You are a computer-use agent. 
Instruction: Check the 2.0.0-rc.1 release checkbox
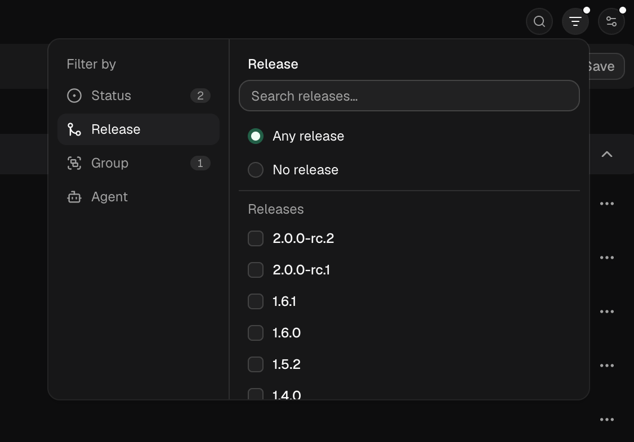coord(256,269)
